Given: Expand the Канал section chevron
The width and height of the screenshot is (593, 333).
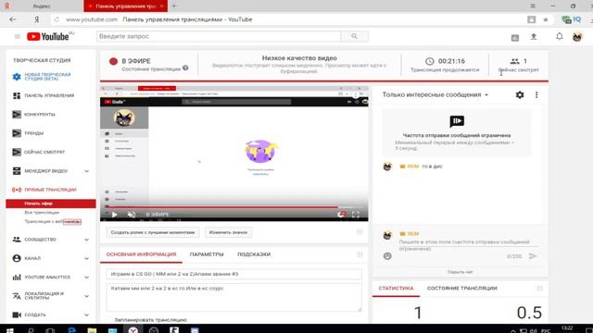Looking at the screenshot, I should (86, 258).
